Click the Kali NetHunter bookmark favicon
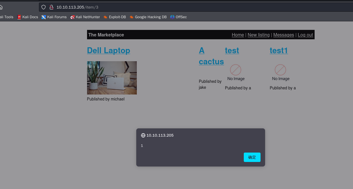This screenshot has width=353, height=189. click(73, 17)
